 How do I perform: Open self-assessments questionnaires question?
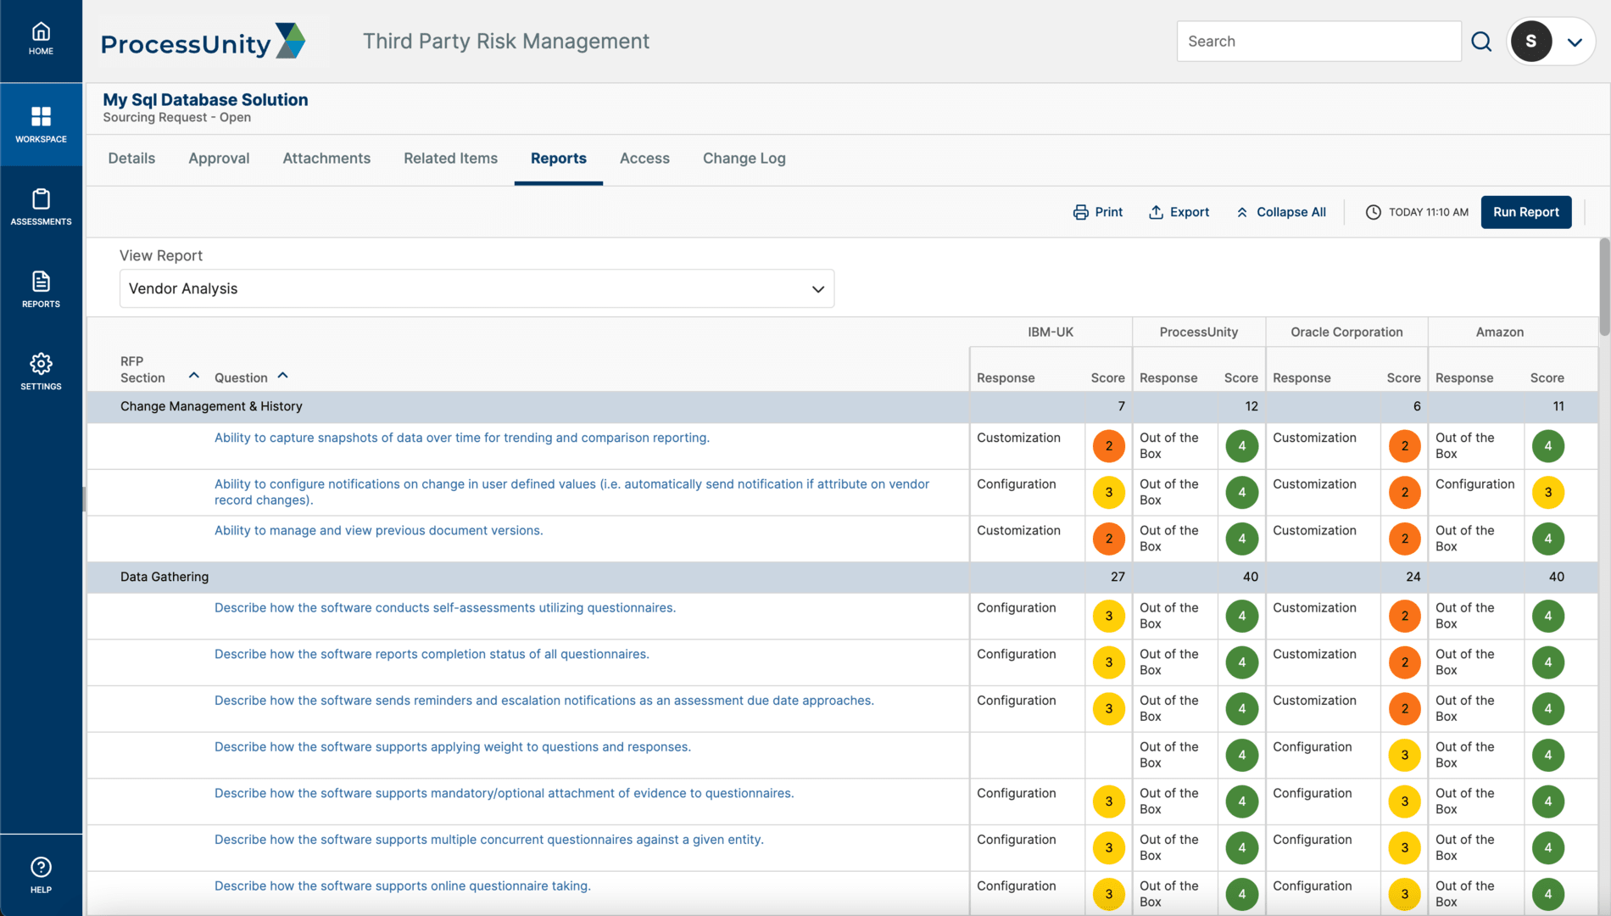(x=444, y=607)
